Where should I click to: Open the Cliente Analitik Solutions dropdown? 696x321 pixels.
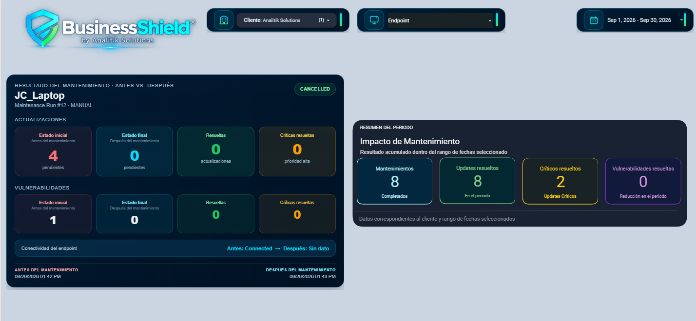pos(287,20)
